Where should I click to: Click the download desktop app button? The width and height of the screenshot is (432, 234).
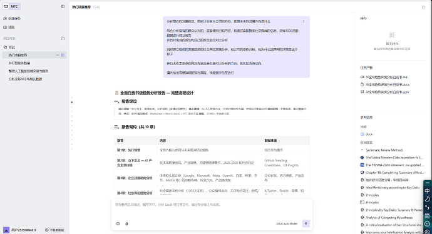tap(54, 230)
